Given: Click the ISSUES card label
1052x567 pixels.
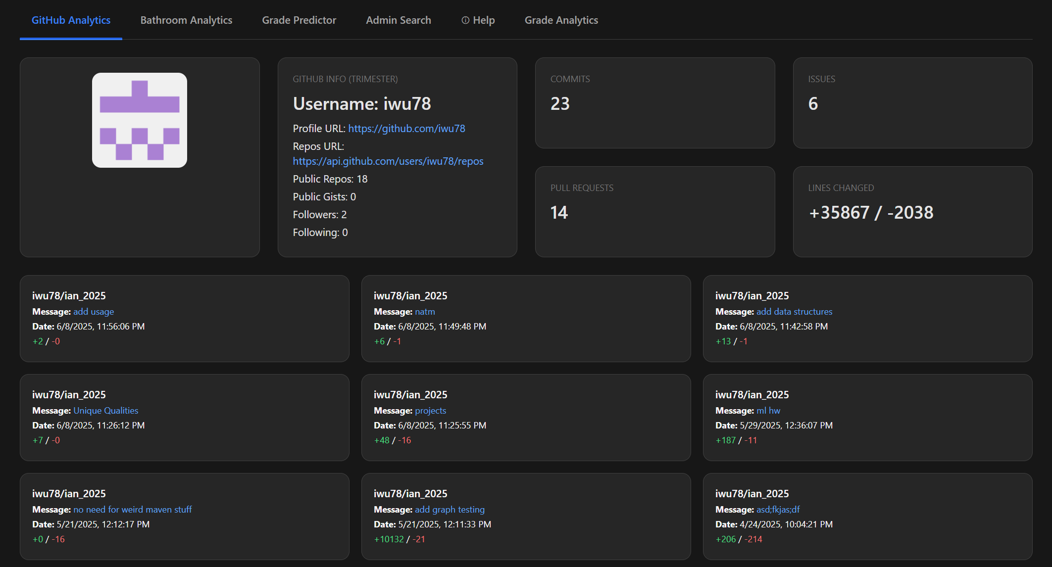Looking at the screenshot, I should (821, 79).
